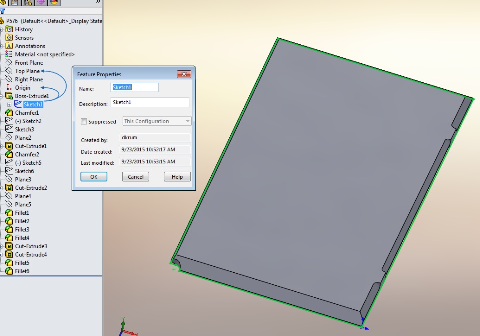Expand the Sketch1 node
480x336 pixels.
click(9, 105)
